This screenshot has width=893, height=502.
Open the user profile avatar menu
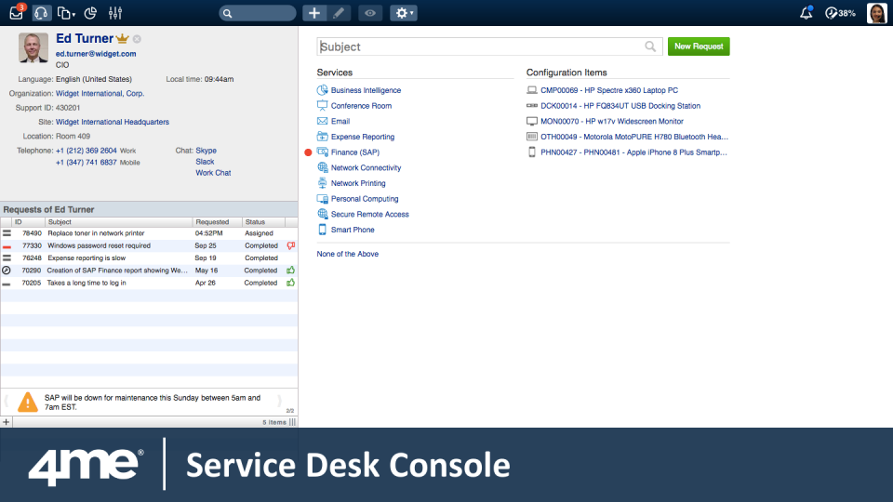(x=877, y=12)
